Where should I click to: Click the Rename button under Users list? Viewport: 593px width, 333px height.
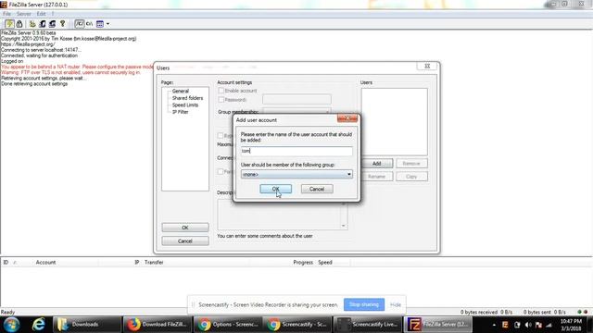pyautogui.click(x=377, y=177)
